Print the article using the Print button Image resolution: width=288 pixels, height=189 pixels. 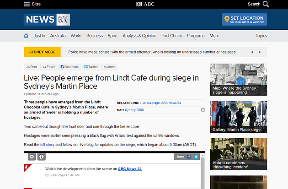click(x=32, y=67)
